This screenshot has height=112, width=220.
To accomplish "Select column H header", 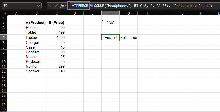I will [x=146, y=13].
